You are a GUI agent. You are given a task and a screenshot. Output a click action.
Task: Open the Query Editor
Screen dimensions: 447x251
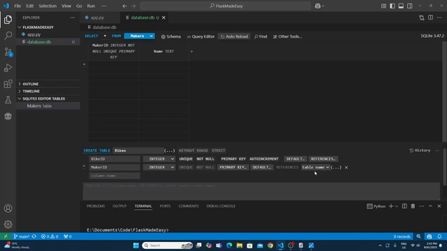pos(200,36)
